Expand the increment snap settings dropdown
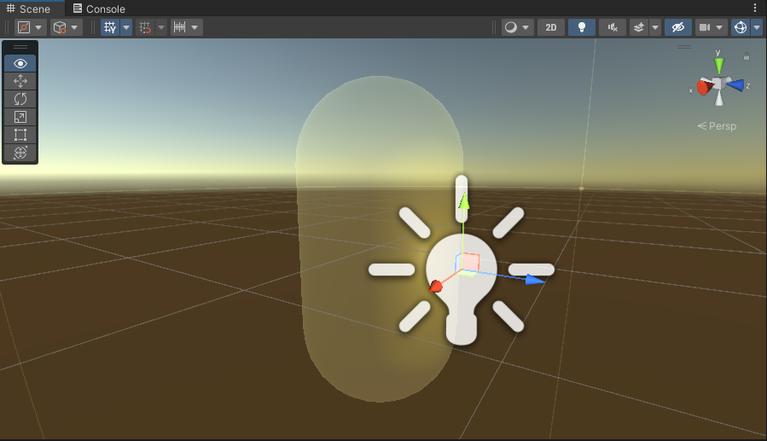 pyautogui.click(x=195, y=27)
